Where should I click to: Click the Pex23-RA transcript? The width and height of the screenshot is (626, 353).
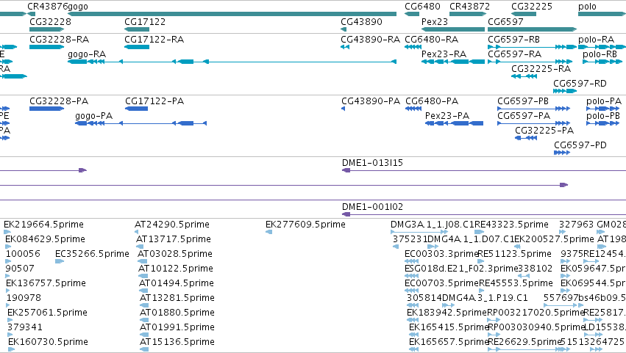click(x=453, y=62)
